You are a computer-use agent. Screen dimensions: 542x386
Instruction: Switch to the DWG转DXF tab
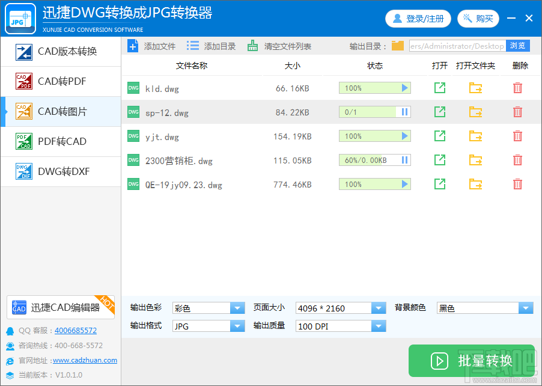[61, 171]
